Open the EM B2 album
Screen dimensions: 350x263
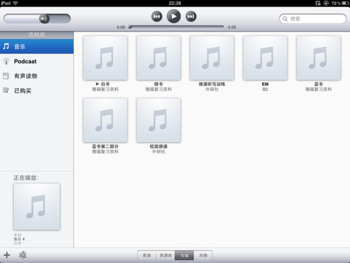coord(265,57)
